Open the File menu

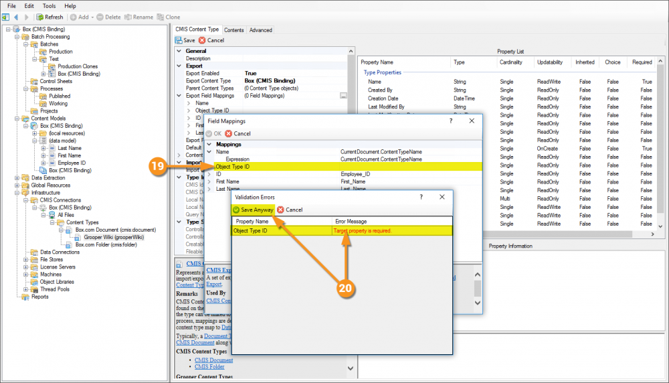pyautogui.click(x=11, y=6)
